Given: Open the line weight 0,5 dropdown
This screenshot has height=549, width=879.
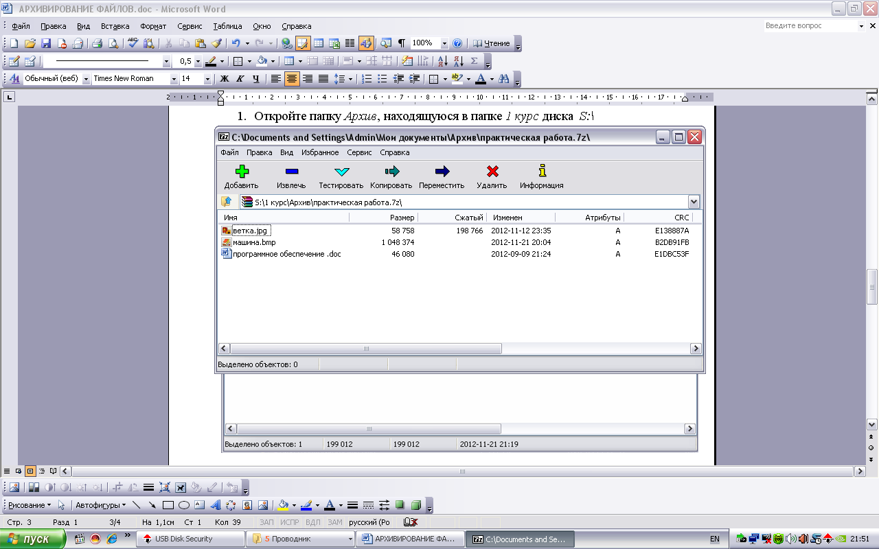Looking at the screenshot, I should click(198, 61).
